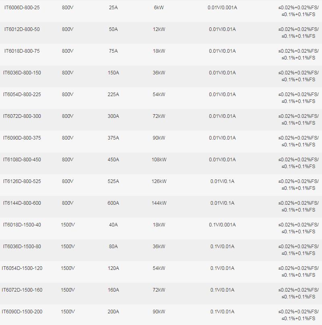Click the IT6072D-800-300 model name

(22, 116)
